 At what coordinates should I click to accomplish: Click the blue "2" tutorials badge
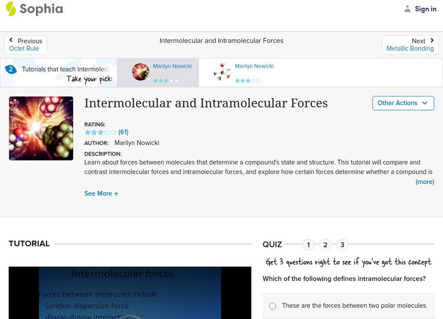click(x=12, y=69)
